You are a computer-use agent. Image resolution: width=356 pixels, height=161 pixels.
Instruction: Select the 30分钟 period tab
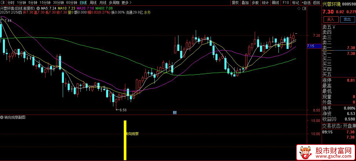(58, 3)
